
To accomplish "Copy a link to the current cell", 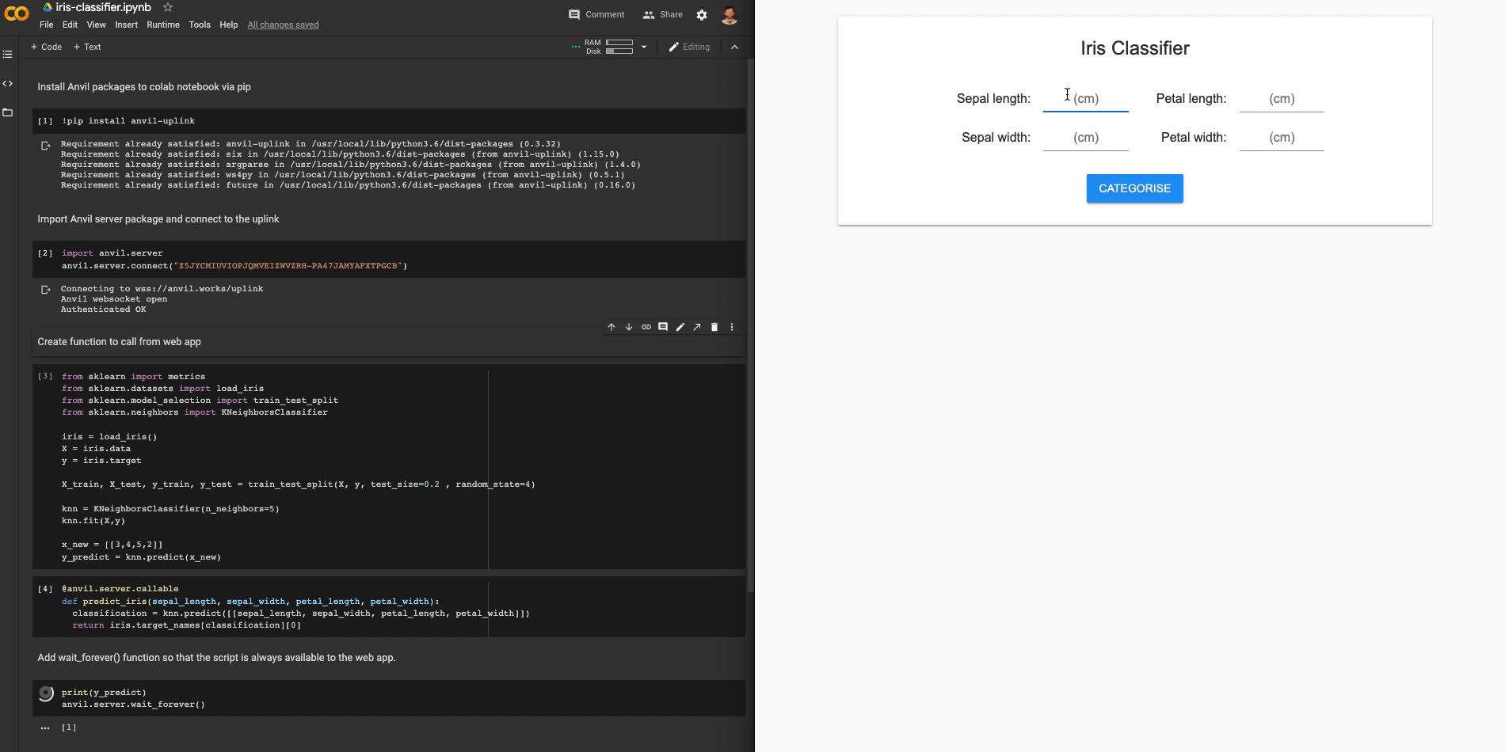I will coord(646,326).
